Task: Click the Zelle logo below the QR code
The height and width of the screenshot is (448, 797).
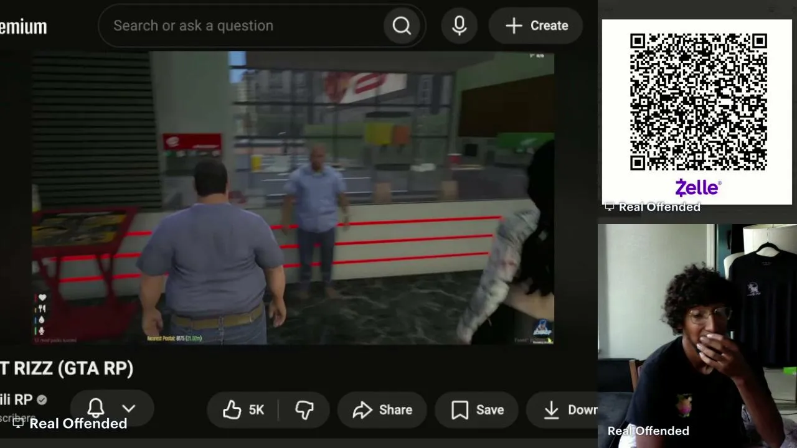Action: click(x=698, y=187)
